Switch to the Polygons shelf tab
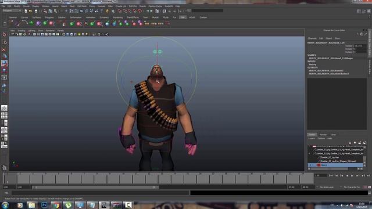 tap(49, 17)
